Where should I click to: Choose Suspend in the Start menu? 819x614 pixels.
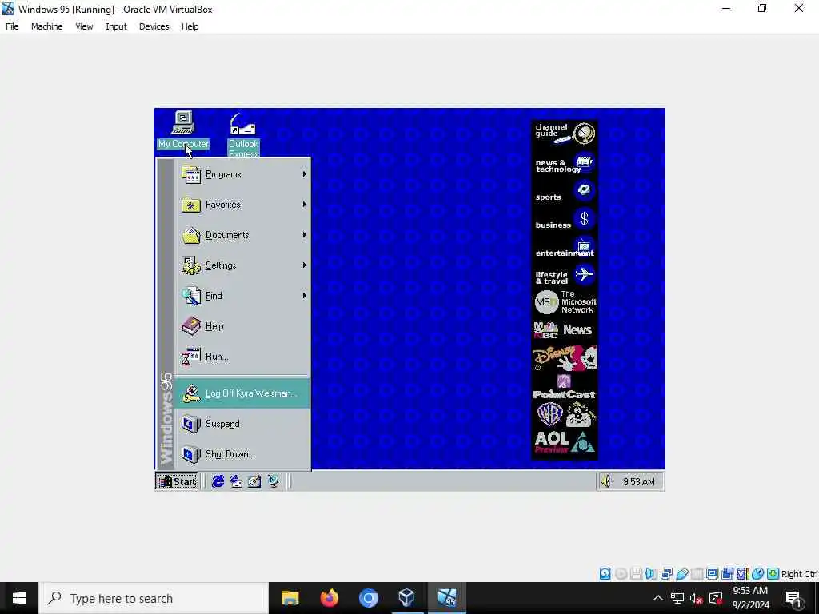(x=243, y=424)
